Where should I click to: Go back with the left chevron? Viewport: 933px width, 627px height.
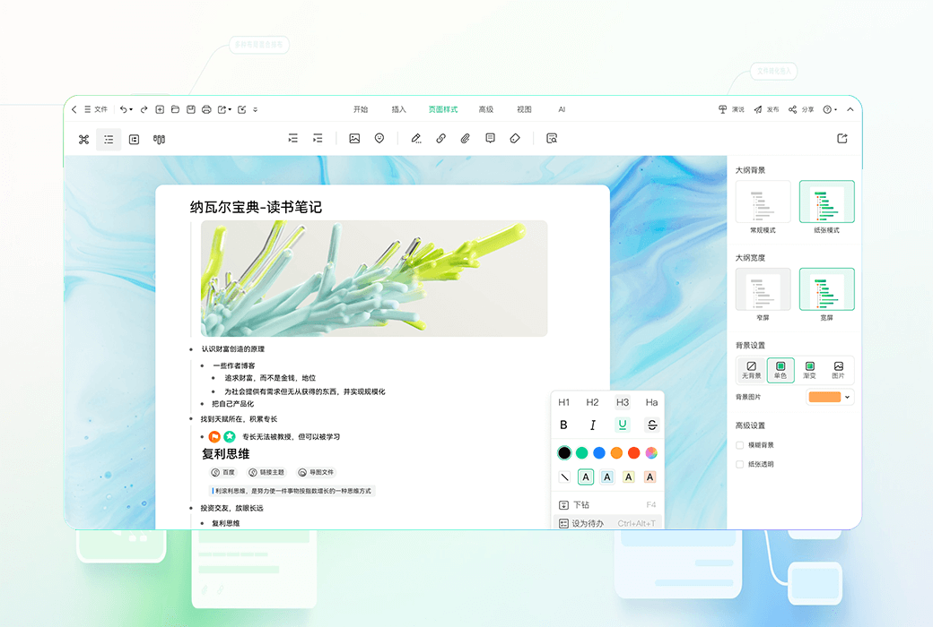(x=74, y=109)
